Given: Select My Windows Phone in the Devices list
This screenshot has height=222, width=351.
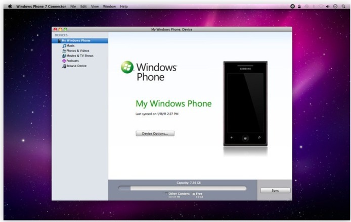Looking at the screenshot, I should click(x=80, y=41).
